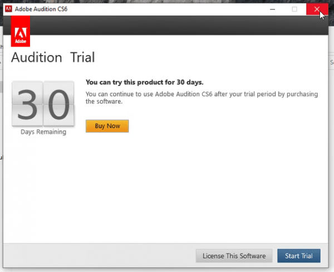Click the background window at right edge

coord(331,139)
